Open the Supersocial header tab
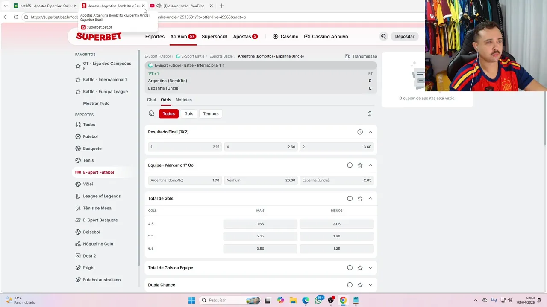 pos(215,36)
